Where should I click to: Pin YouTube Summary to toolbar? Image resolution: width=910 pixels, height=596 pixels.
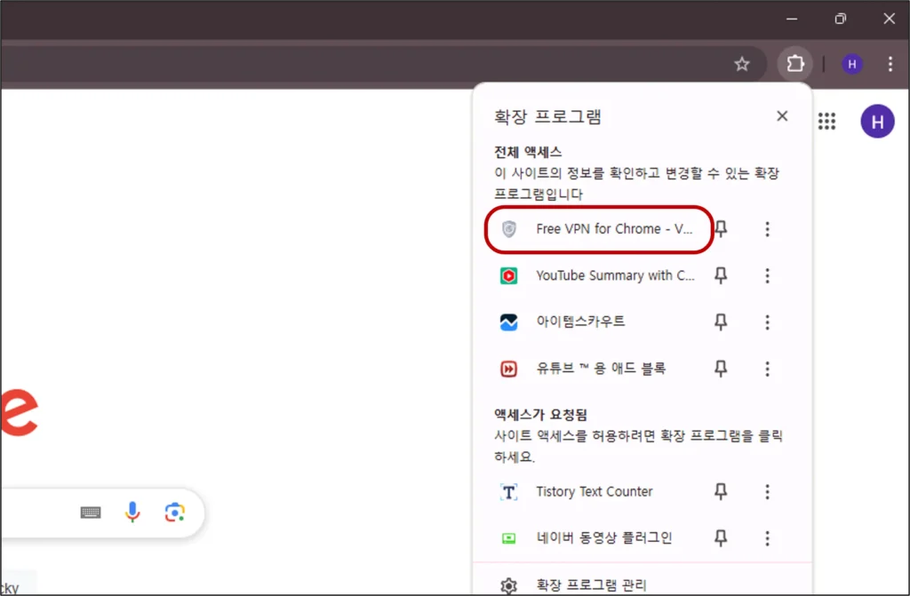[x=721, y=275]
